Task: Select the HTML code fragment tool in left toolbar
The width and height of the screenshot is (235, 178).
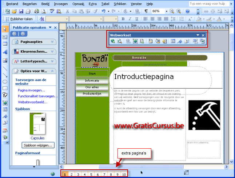Action: coord(5,116)
